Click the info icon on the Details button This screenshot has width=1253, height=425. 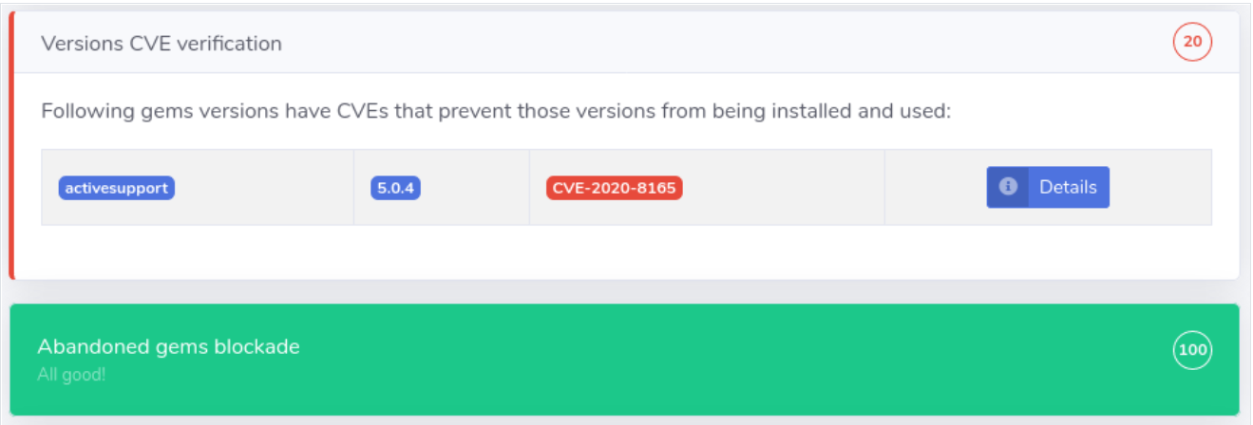point(1008,187)
